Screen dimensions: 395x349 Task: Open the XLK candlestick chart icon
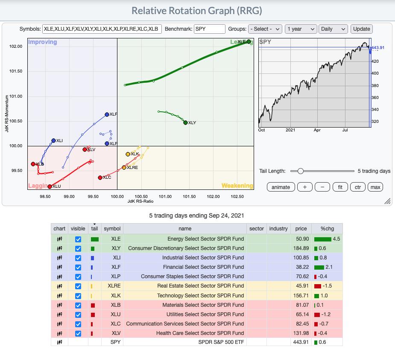(x=59, y=296)
